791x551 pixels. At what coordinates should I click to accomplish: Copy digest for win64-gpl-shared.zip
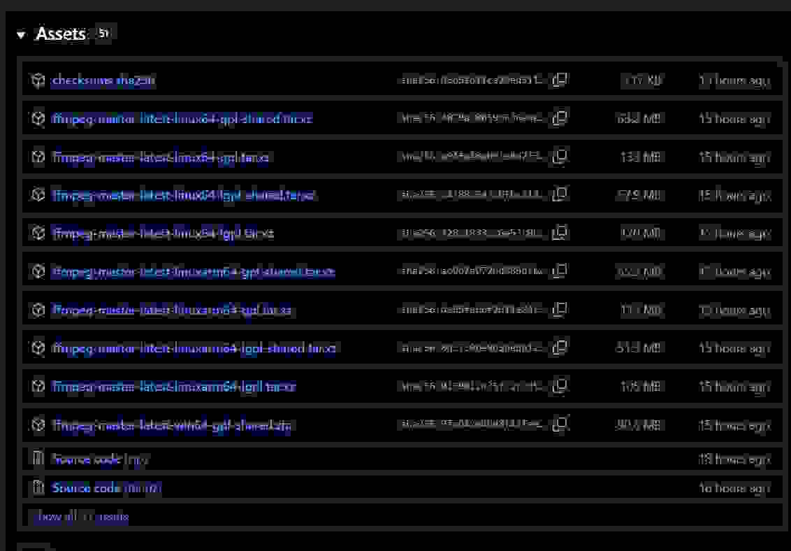point(560,424)
